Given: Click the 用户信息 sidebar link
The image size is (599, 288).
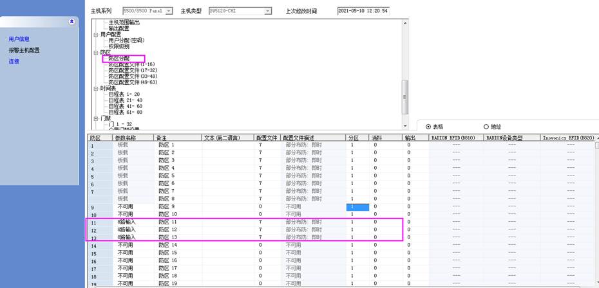Looking at the screenshot, I should pos(19,39).
